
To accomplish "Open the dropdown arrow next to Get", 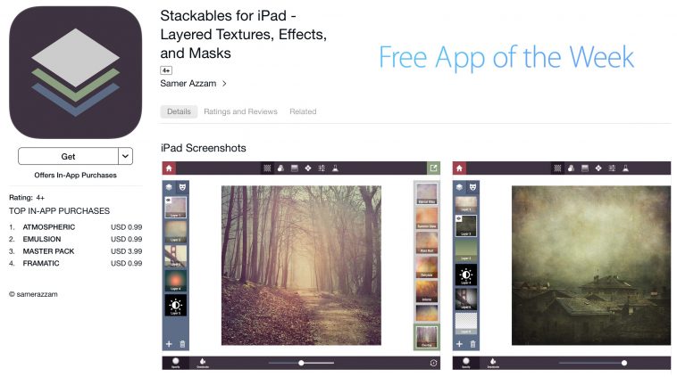I will (x=125, y=156).
